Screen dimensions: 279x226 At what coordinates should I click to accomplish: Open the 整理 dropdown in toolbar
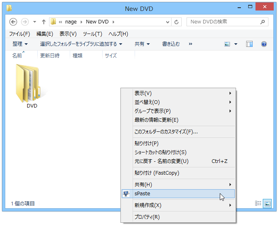click(20, 44)
